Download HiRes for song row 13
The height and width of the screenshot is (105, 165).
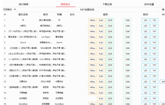92,87
